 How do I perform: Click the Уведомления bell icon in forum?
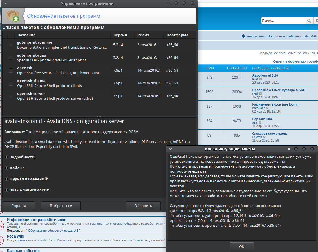coord(243,36)
